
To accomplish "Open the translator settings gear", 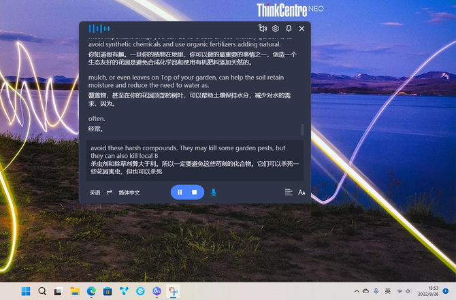I will click(x=276, y=29).
